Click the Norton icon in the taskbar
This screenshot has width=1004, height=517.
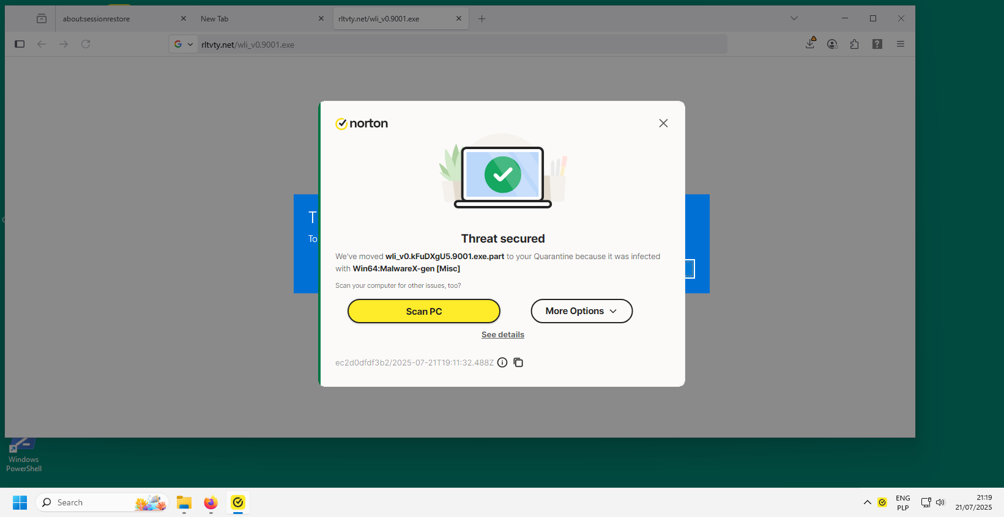click(x=238, y=502)
